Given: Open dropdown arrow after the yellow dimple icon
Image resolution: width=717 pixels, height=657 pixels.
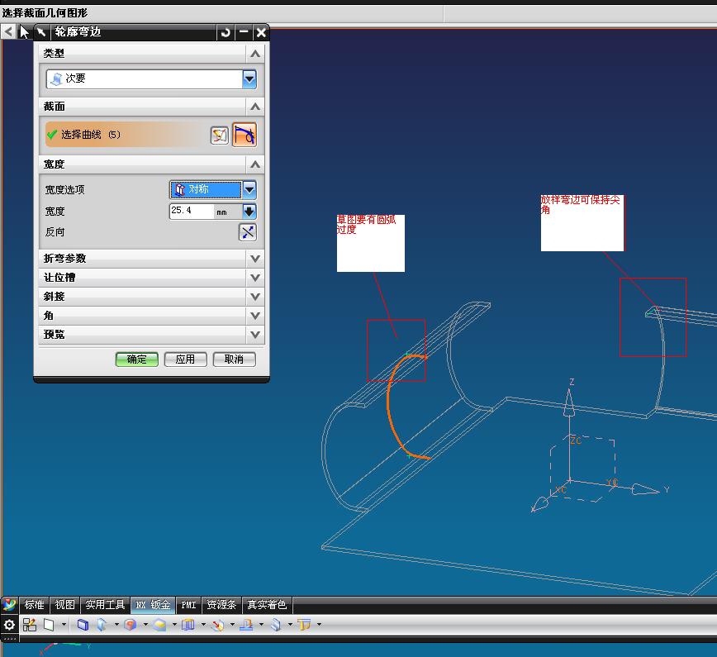Looking at the screenshot, I should (174, 624).
